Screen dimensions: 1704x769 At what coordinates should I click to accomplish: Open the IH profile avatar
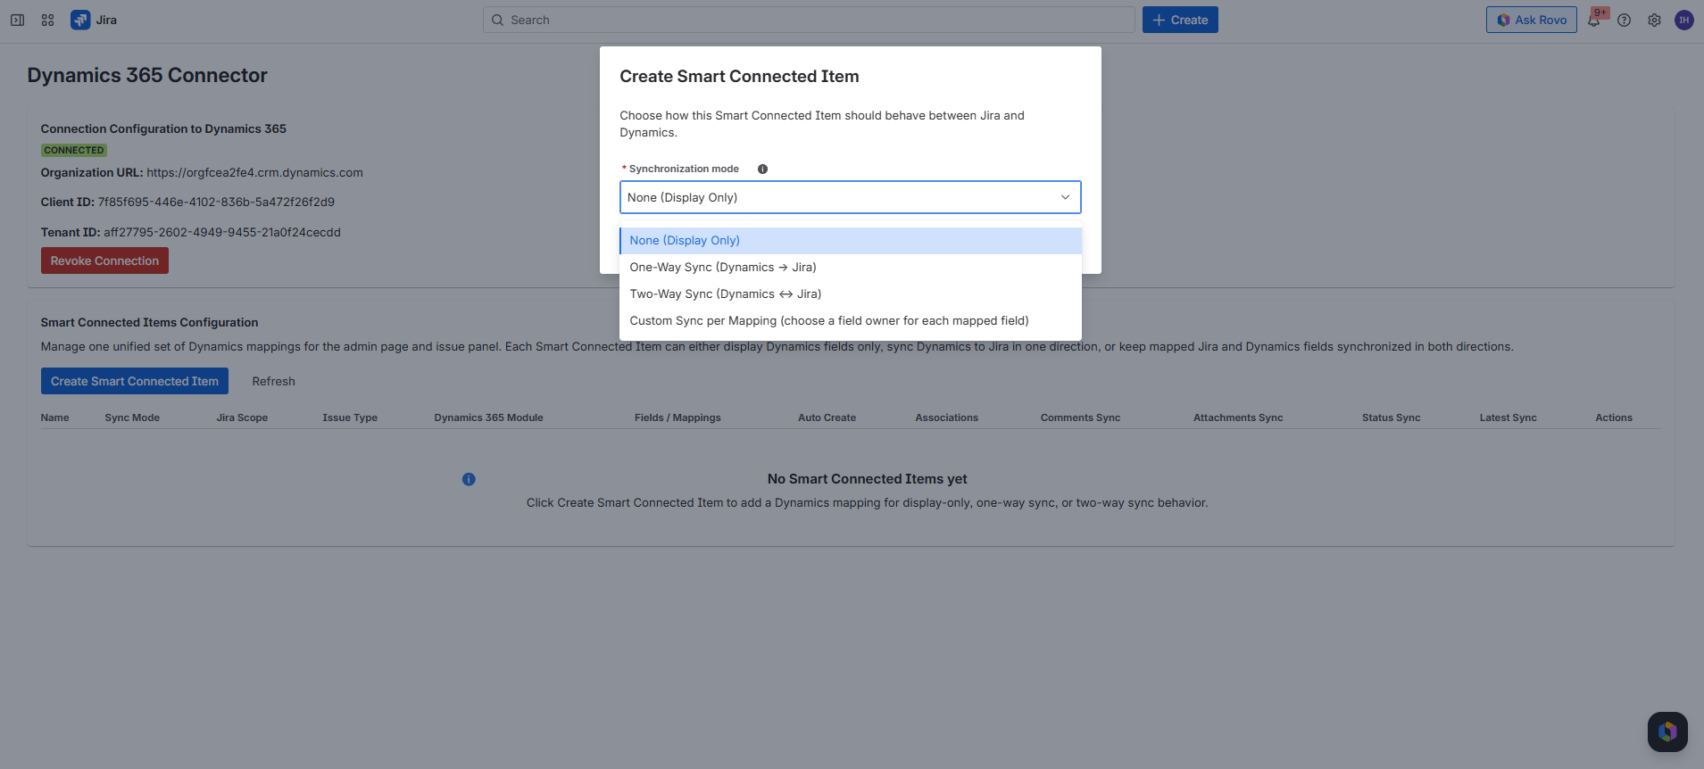click(x=1684, y=20)
